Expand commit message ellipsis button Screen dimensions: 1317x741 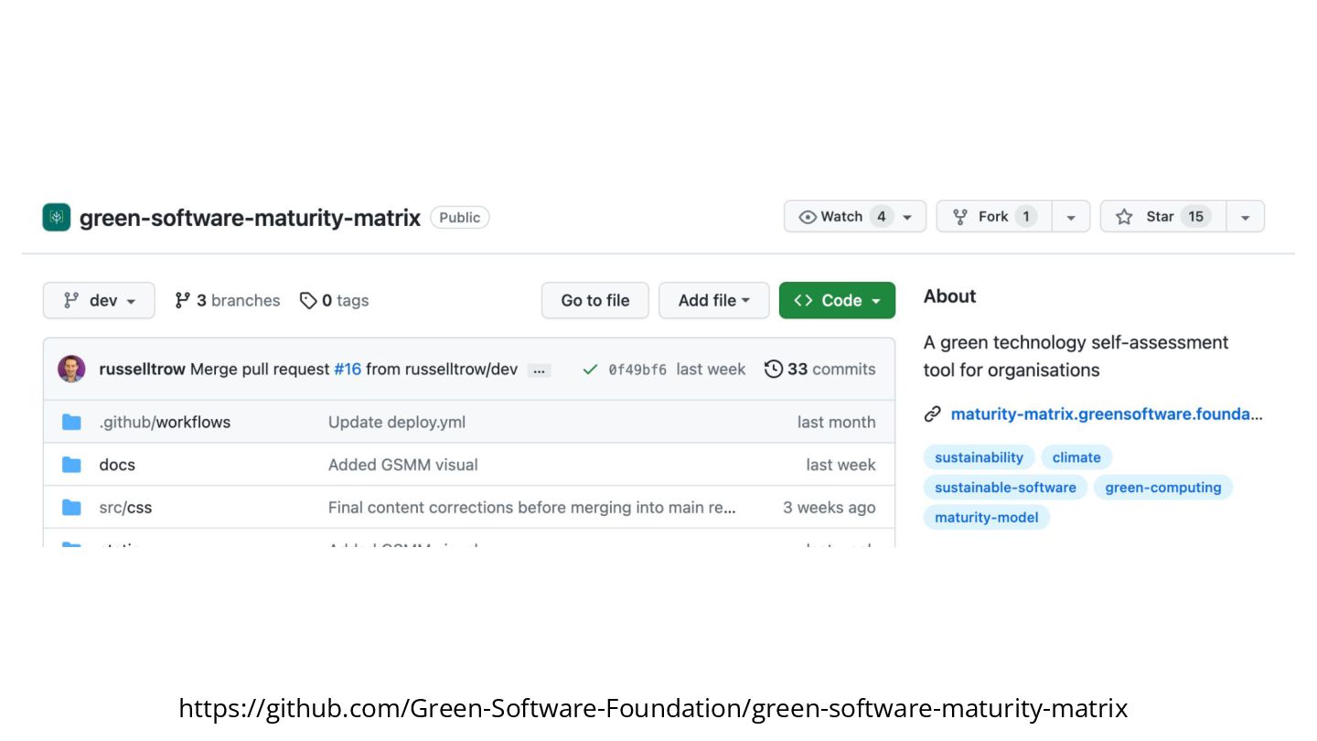(x=539, y=370)
